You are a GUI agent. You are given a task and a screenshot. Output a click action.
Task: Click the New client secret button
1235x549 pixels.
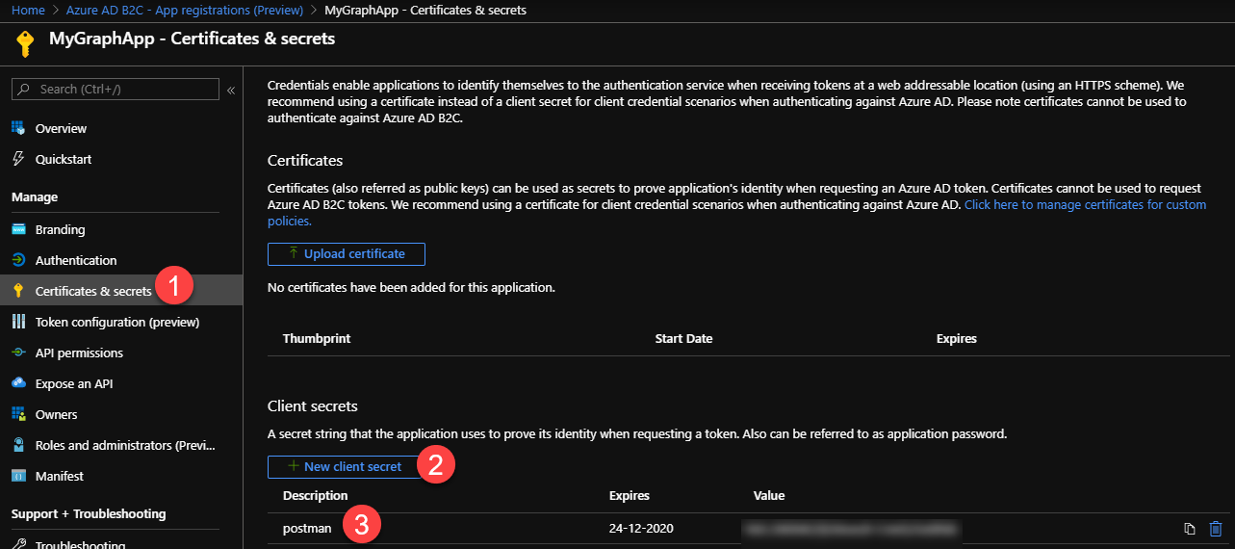click(x=344, y=467)
